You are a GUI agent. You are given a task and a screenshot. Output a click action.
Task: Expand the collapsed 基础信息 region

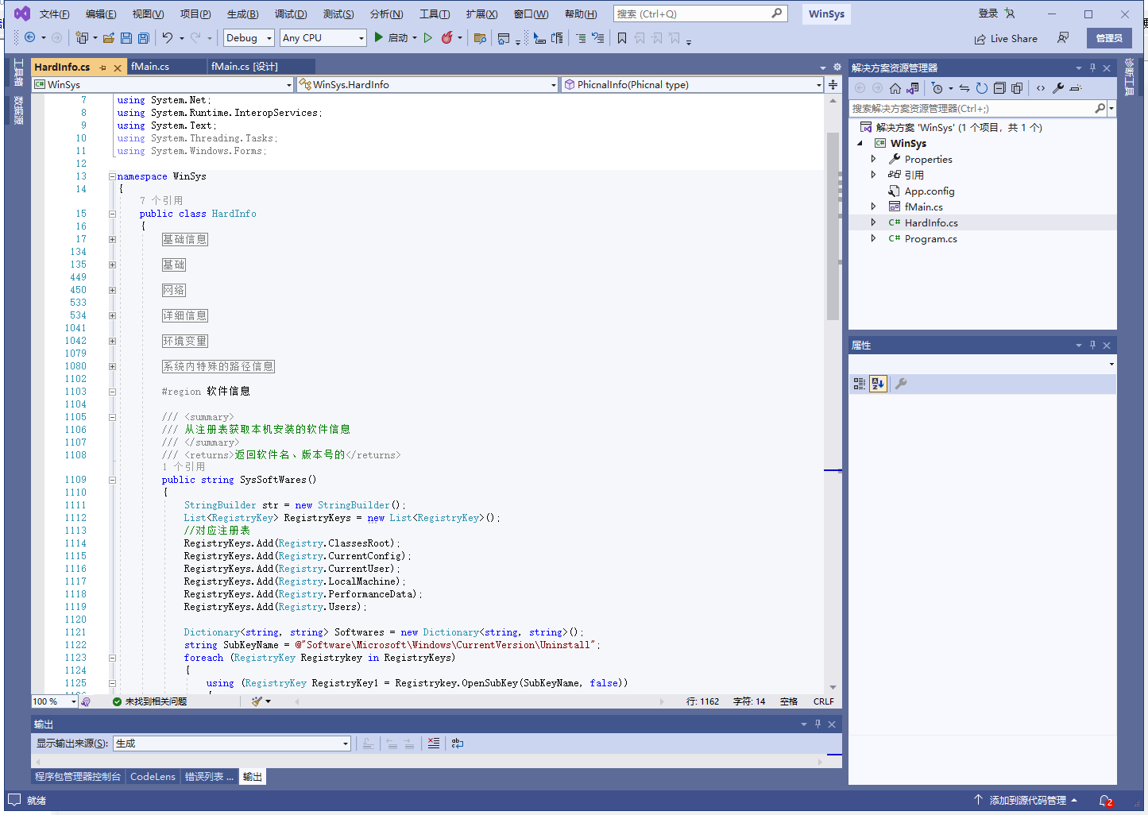(112, 239)
